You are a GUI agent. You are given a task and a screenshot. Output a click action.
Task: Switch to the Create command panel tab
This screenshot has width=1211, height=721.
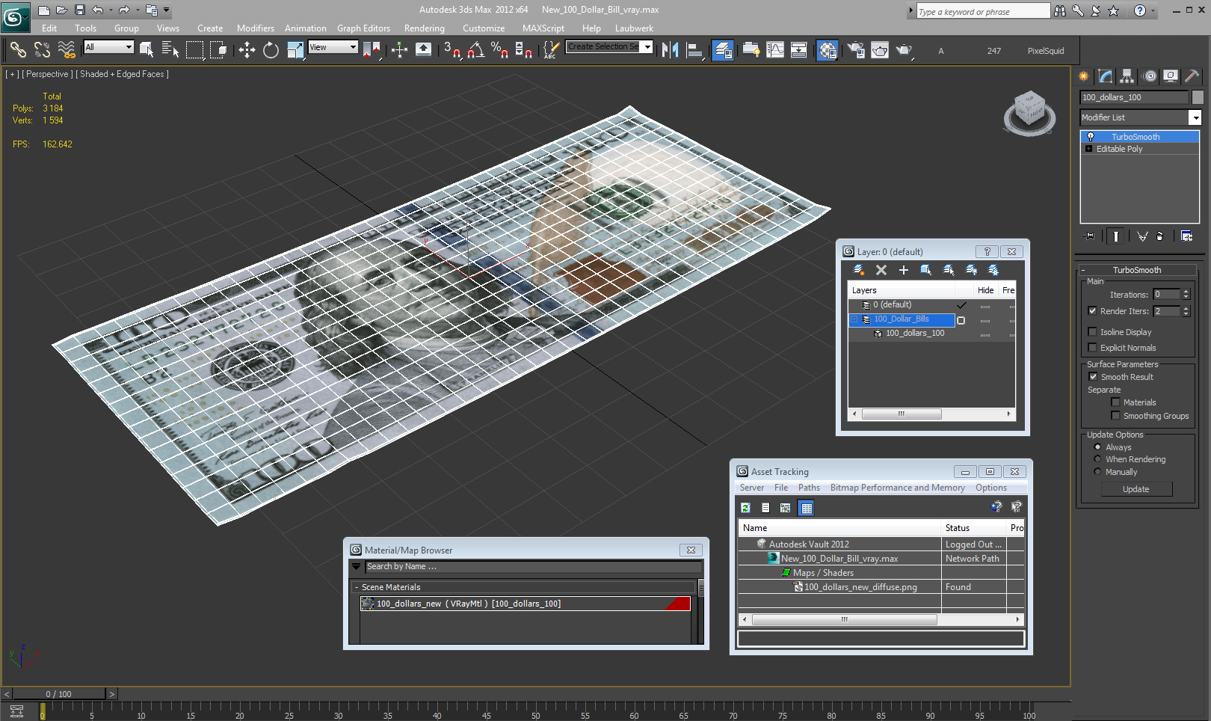tap(1084, 76)
